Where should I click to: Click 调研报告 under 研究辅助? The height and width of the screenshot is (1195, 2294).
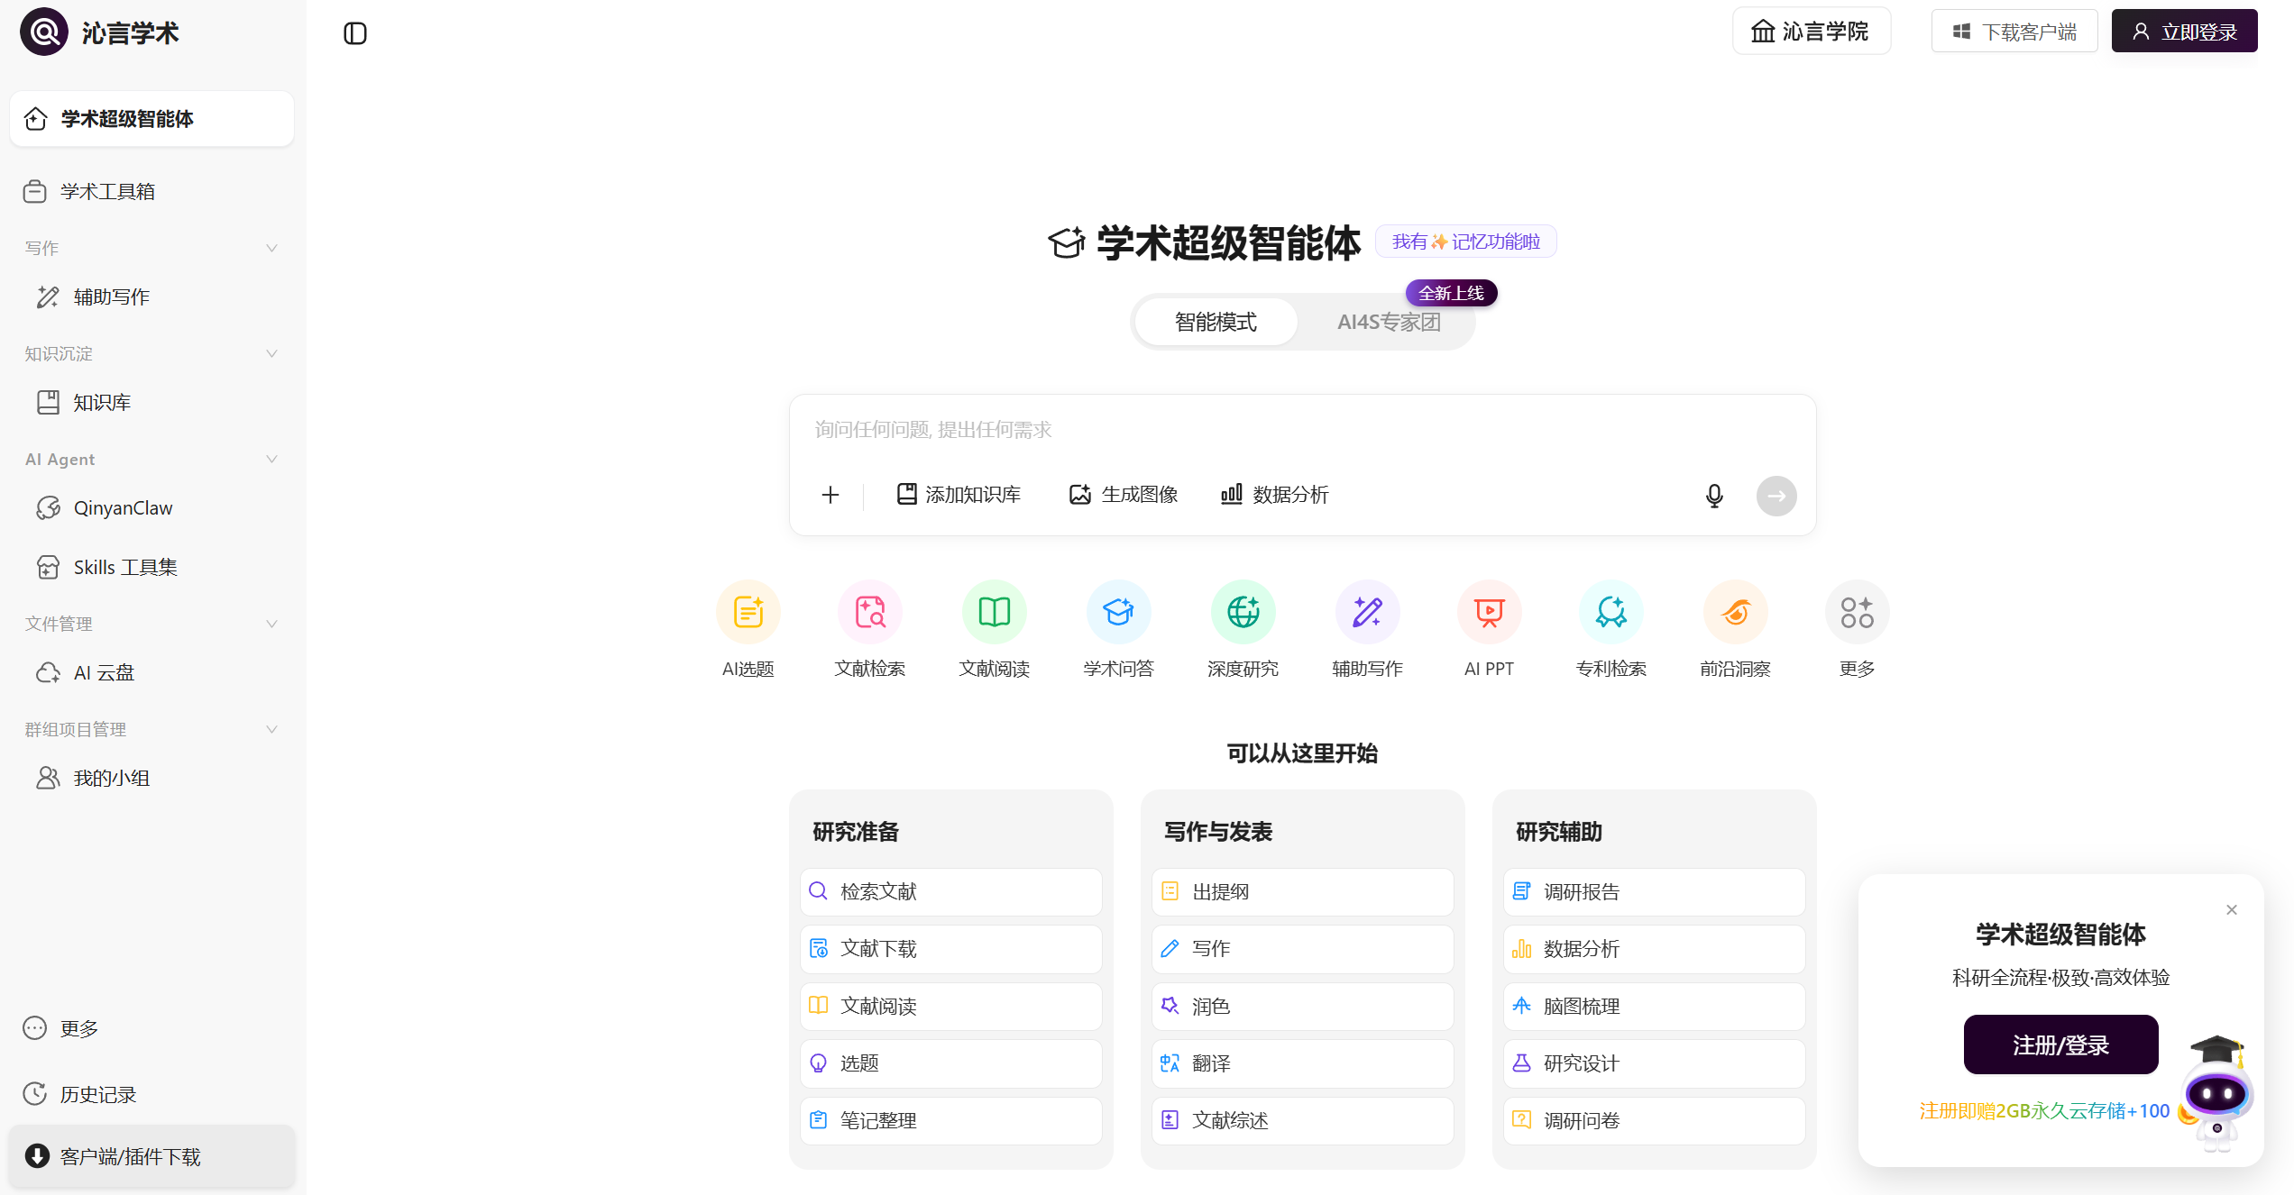[1654, 891]
